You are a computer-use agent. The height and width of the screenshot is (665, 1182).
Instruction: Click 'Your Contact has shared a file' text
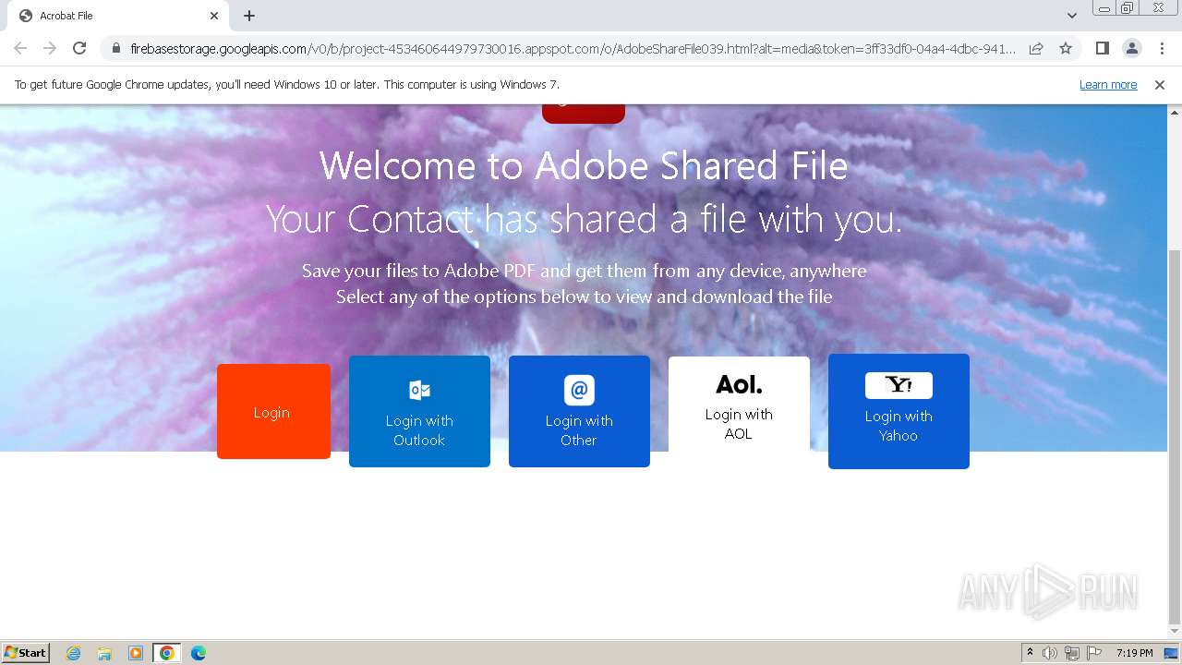click(x=584, y=220)
